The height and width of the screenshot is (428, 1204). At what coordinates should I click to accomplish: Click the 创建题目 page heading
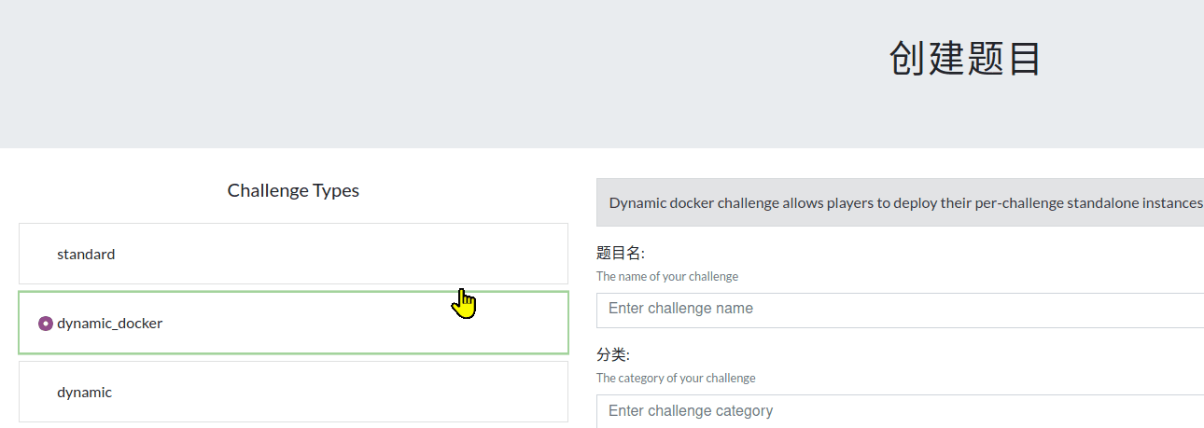click(964, 59)
